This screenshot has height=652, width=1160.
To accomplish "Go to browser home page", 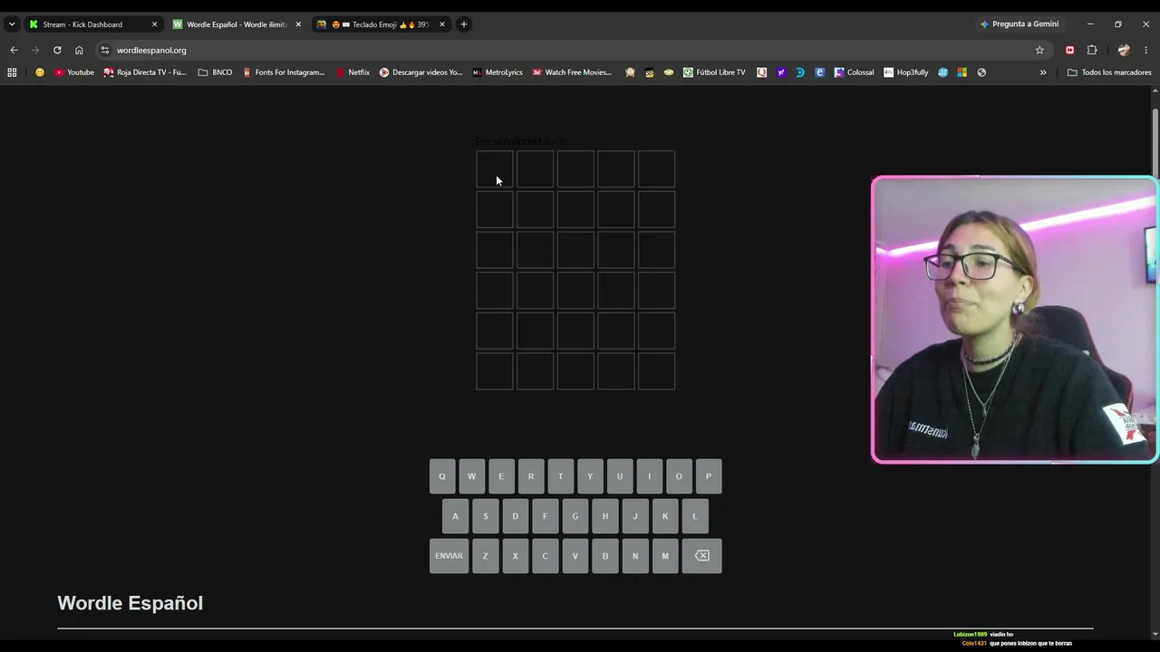I will pyautogui.click(x=79, y=50).
